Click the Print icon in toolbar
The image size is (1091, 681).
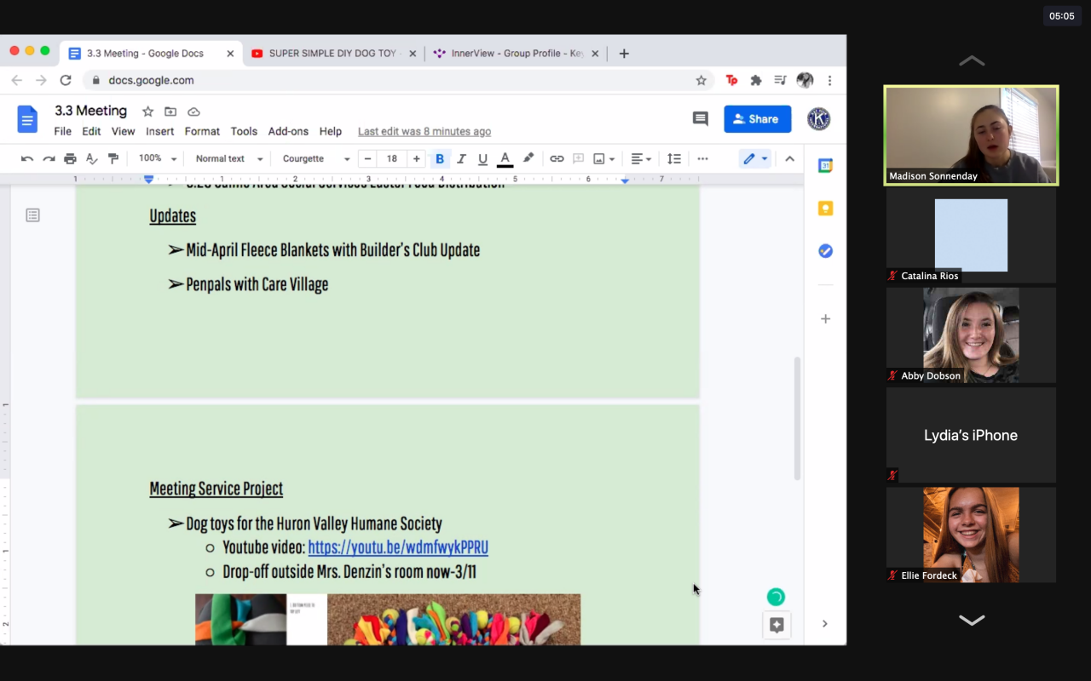70,158
